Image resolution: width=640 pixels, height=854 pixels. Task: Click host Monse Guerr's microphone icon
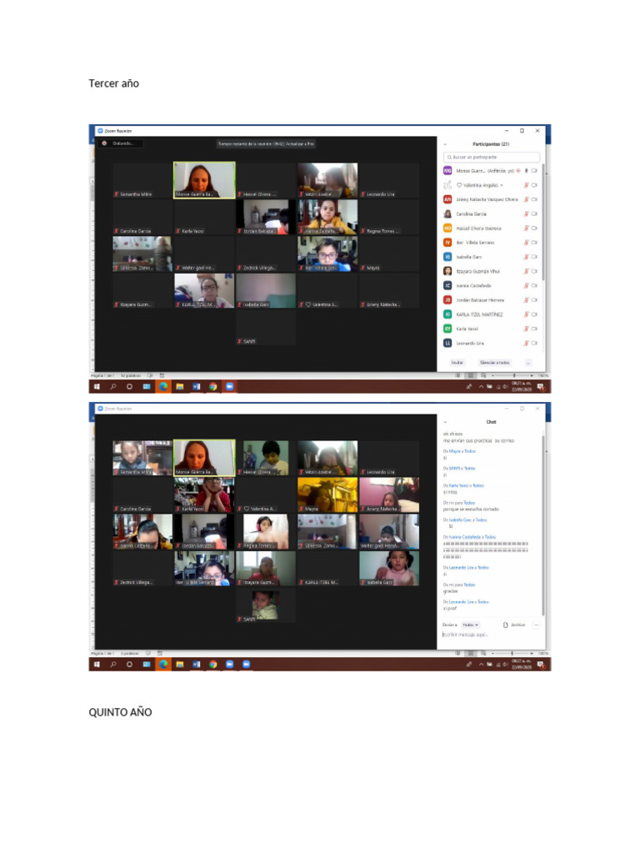point(527,170)
